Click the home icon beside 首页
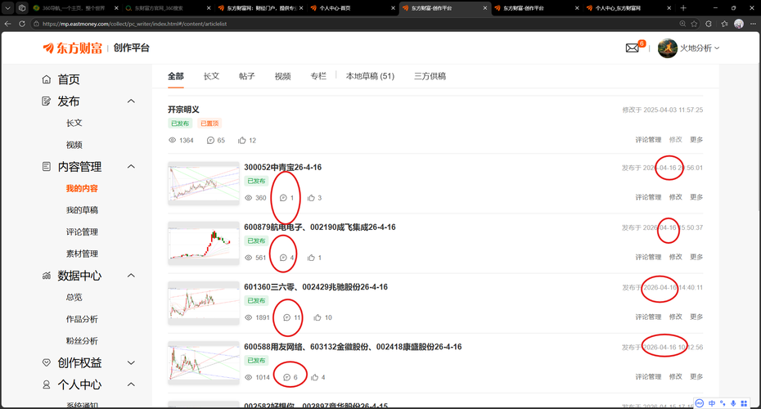Viewport: 761px width, 409px height. click(x=46, y=79)
